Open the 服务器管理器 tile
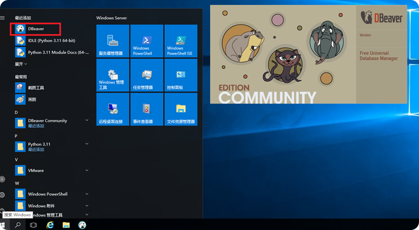 click(x=113, y=41)
